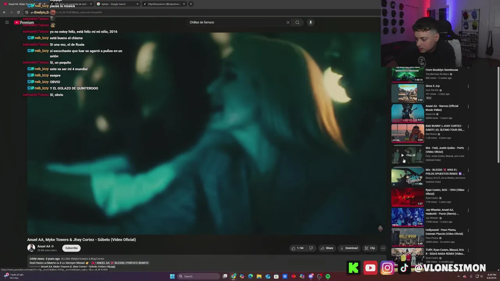Image resolution: width=500 pixels, height=281 pixels.
Task: Switch to the 'dybala - Google Search' tab
Action: click(x=117, y=4)
